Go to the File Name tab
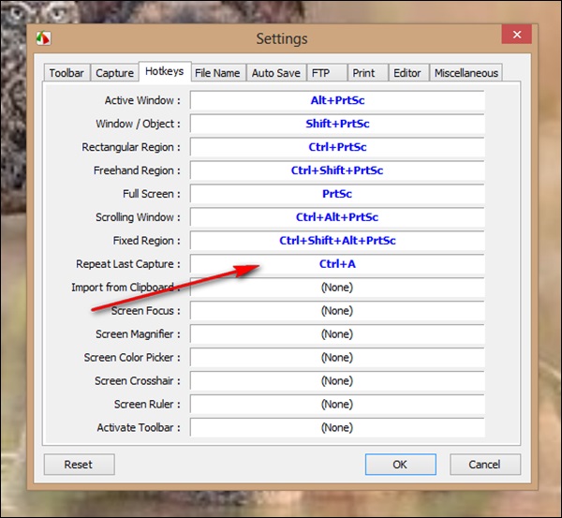562x518 pixels. tap(217, 73)
